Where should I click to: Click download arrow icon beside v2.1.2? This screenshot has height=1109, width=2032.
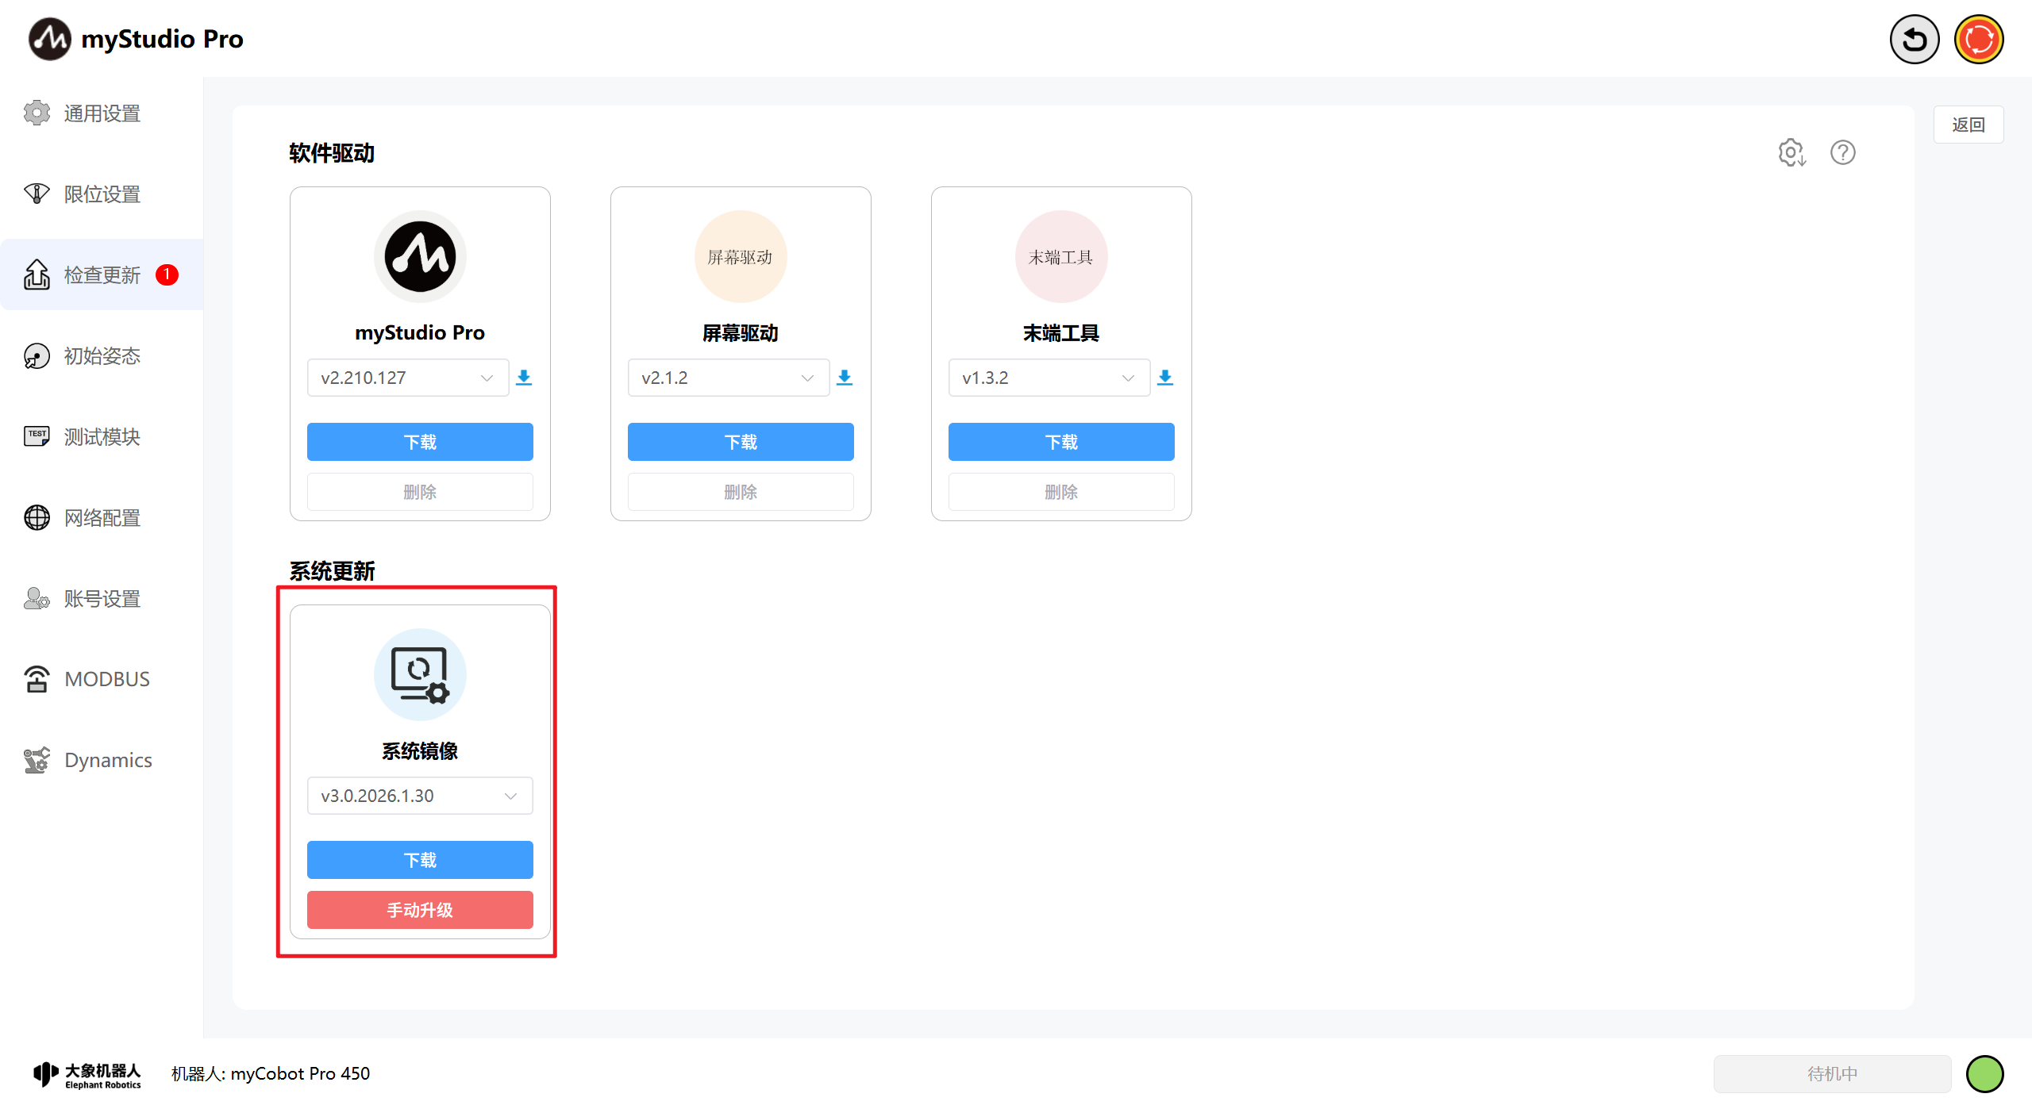(845, 378)
